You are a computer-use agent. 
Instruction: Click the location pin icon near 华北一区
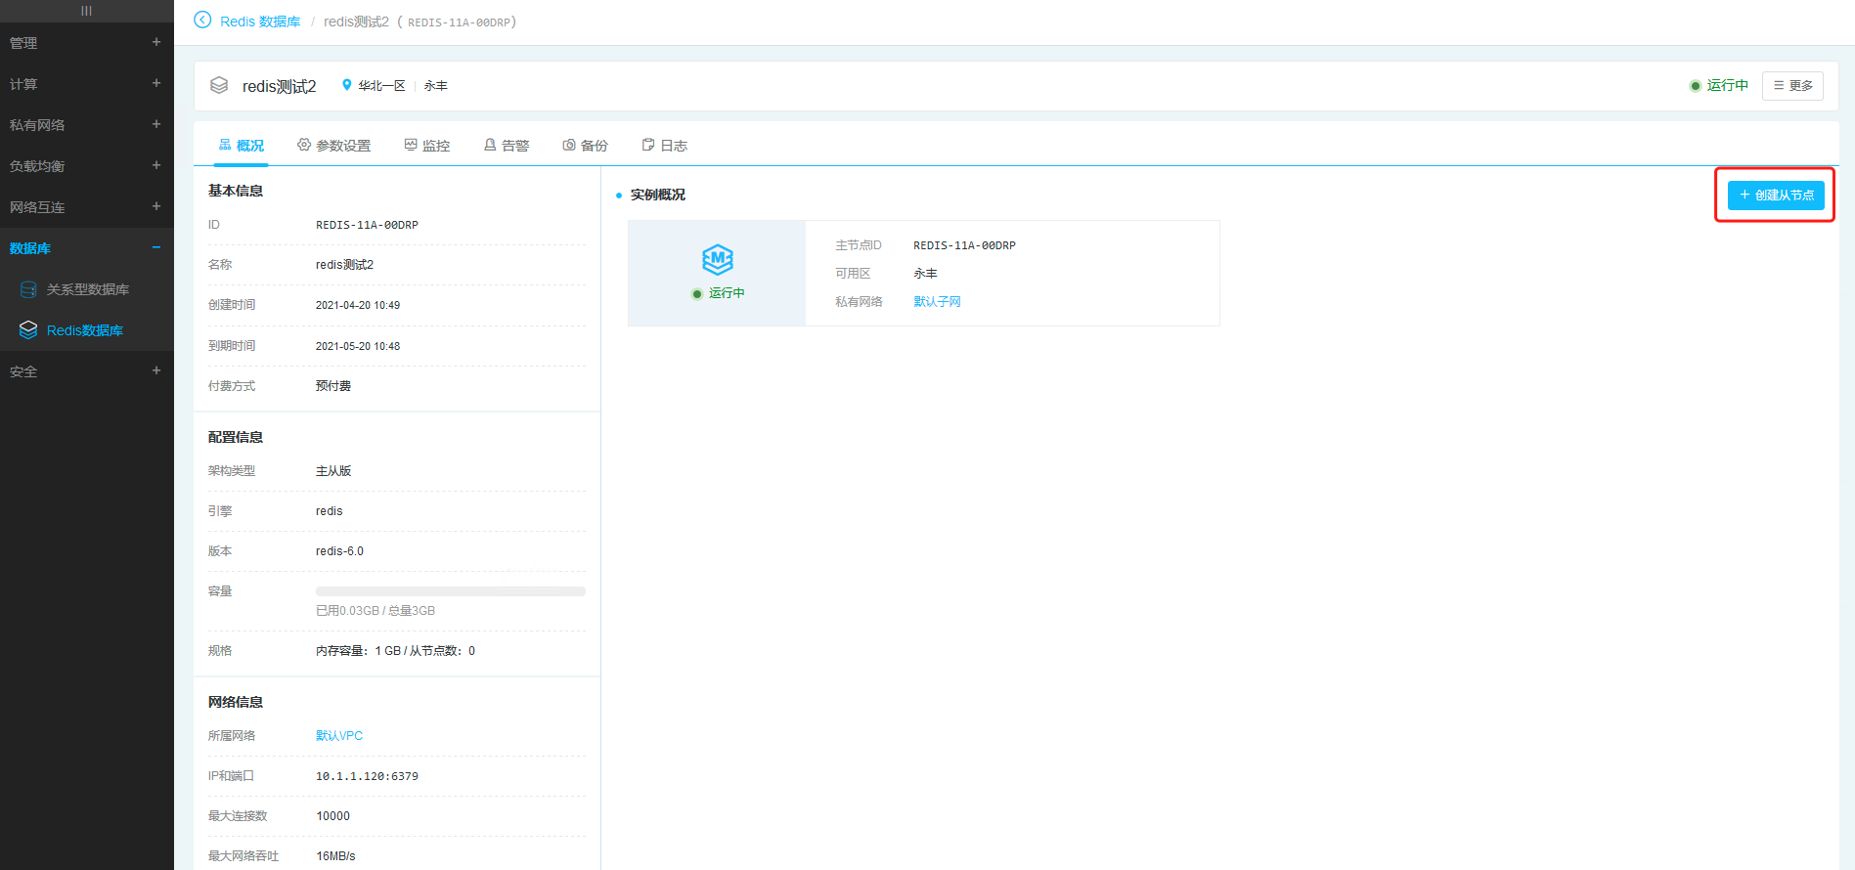346,85
